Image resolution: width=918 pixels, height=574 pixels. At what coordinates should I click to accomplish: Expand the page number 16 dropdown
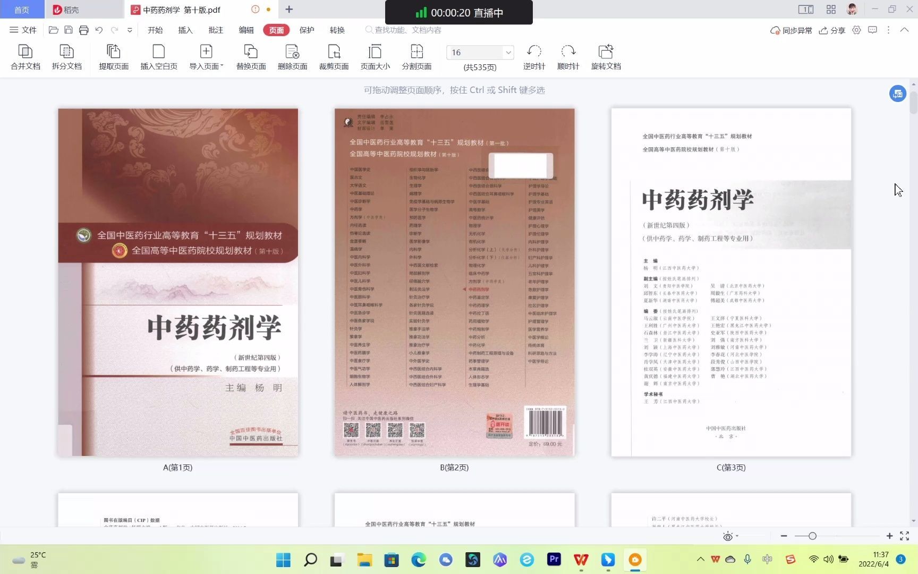click(x=508, y=52)
